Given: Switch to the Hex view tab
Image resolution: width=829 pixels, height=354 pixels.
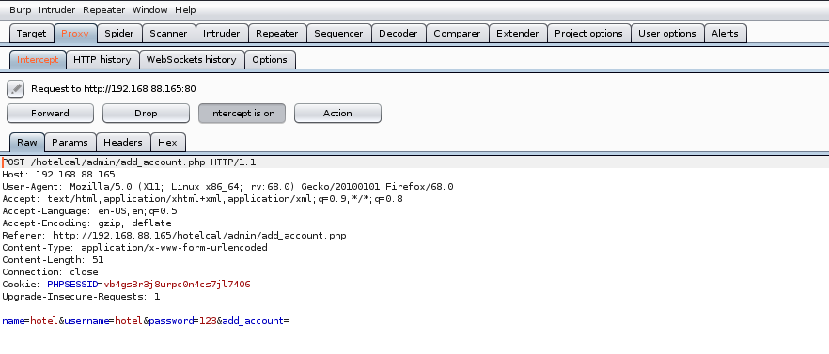Looking at the screenshot, I should click(167, 142).
